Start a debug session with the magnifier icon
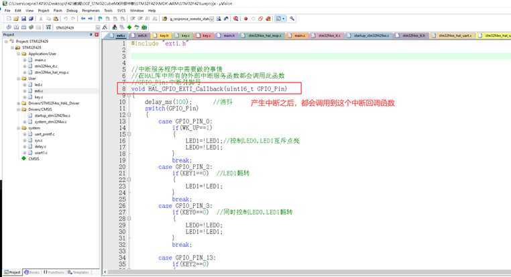 [235, 19]
